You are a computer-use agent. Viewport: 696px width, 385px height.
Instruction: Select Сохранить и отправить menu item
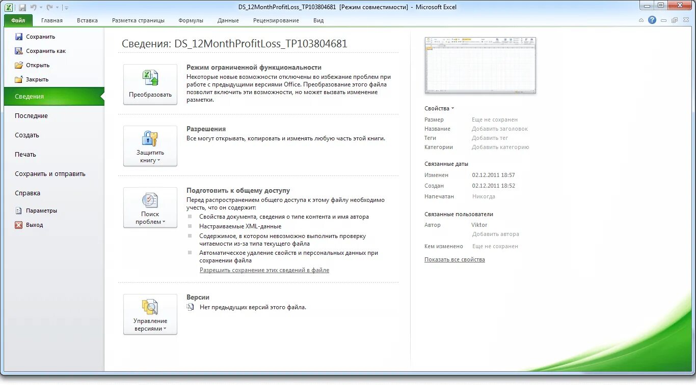click(53, 174)
